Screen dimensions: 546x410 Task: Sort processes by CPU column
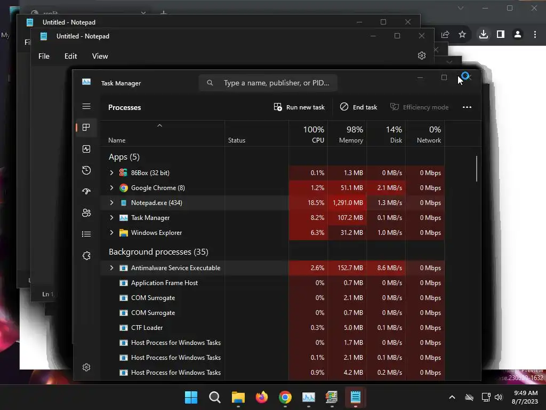(x=308, y=134)
